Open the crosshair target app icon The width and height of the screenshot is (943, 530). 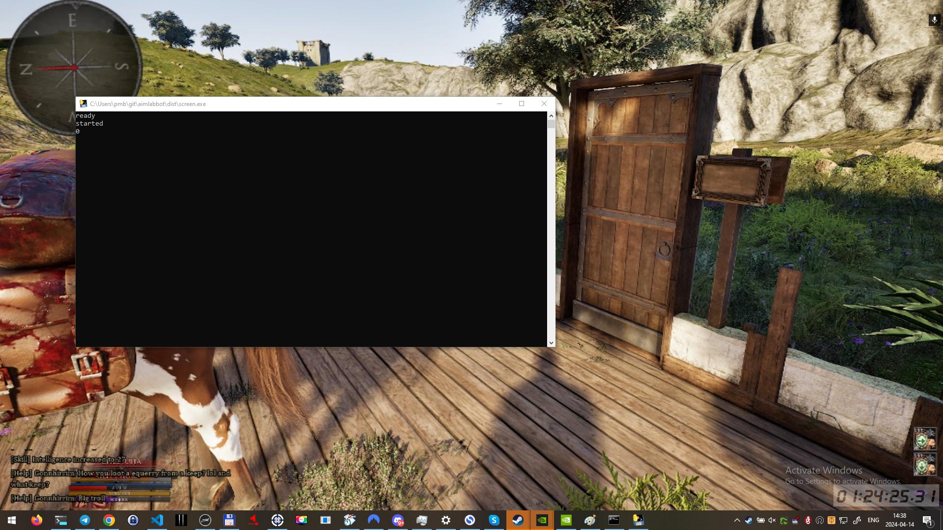pos(277,520)
